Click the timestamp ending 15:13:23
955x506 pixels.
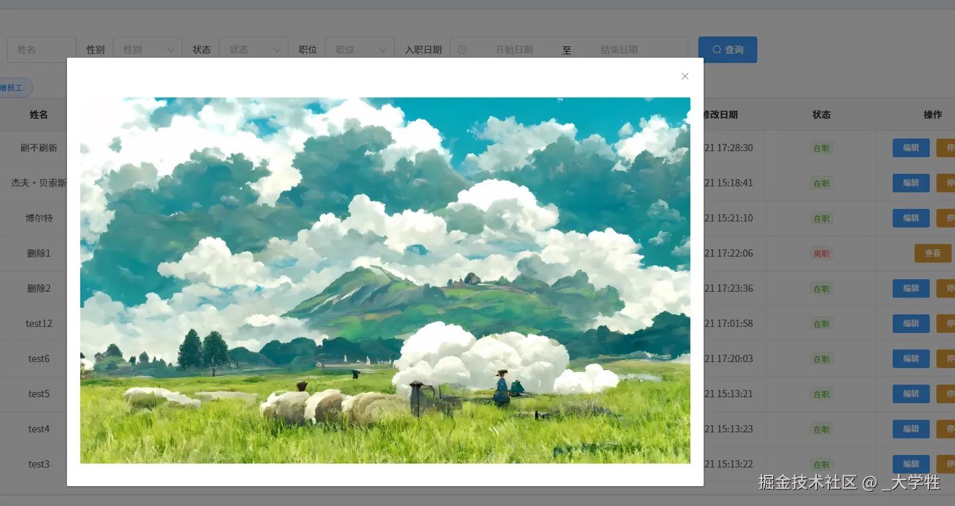pos(728,429)
